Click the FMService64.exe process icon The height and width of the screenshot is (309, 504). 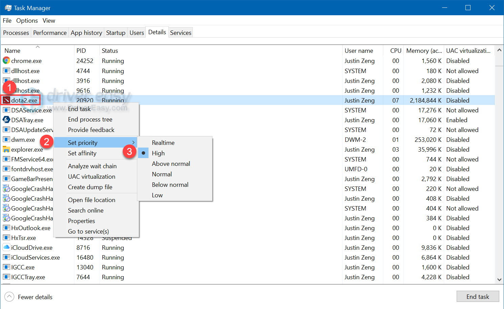pos(6,159)
